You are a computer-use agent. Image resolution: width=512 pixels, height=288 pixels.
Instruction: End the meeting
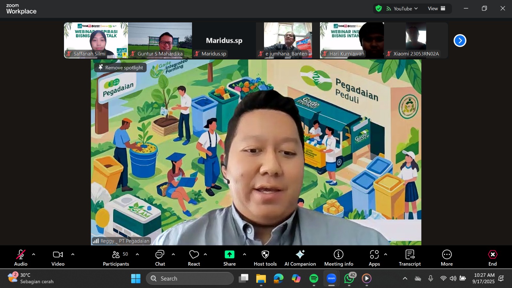[492, 258]
